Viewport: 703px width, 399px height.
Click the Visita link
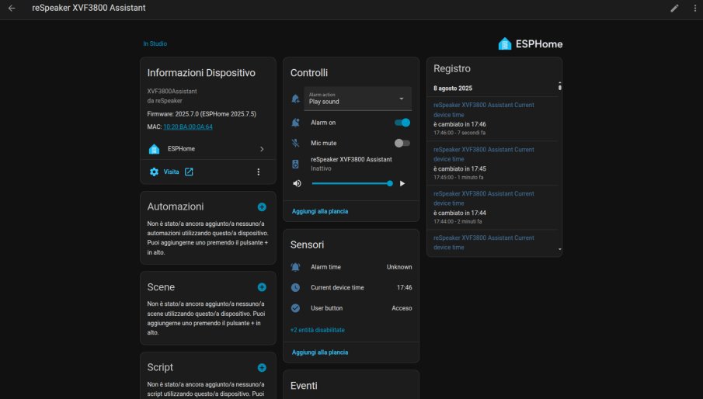pyautogui.click(x=171, y=172)
